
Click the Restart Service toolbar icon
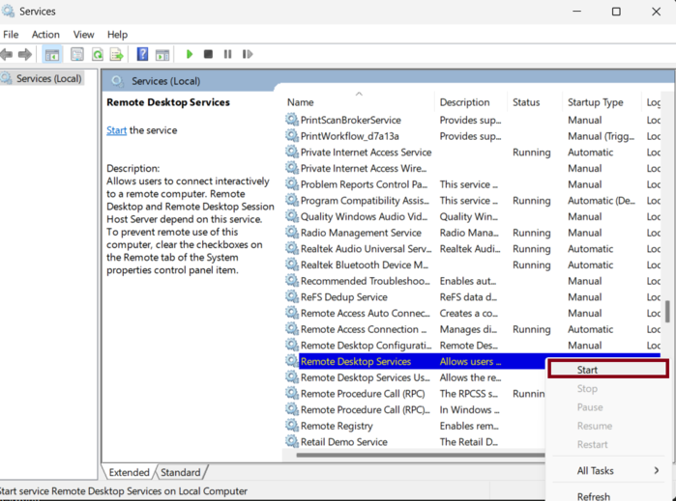click(248, 55)
